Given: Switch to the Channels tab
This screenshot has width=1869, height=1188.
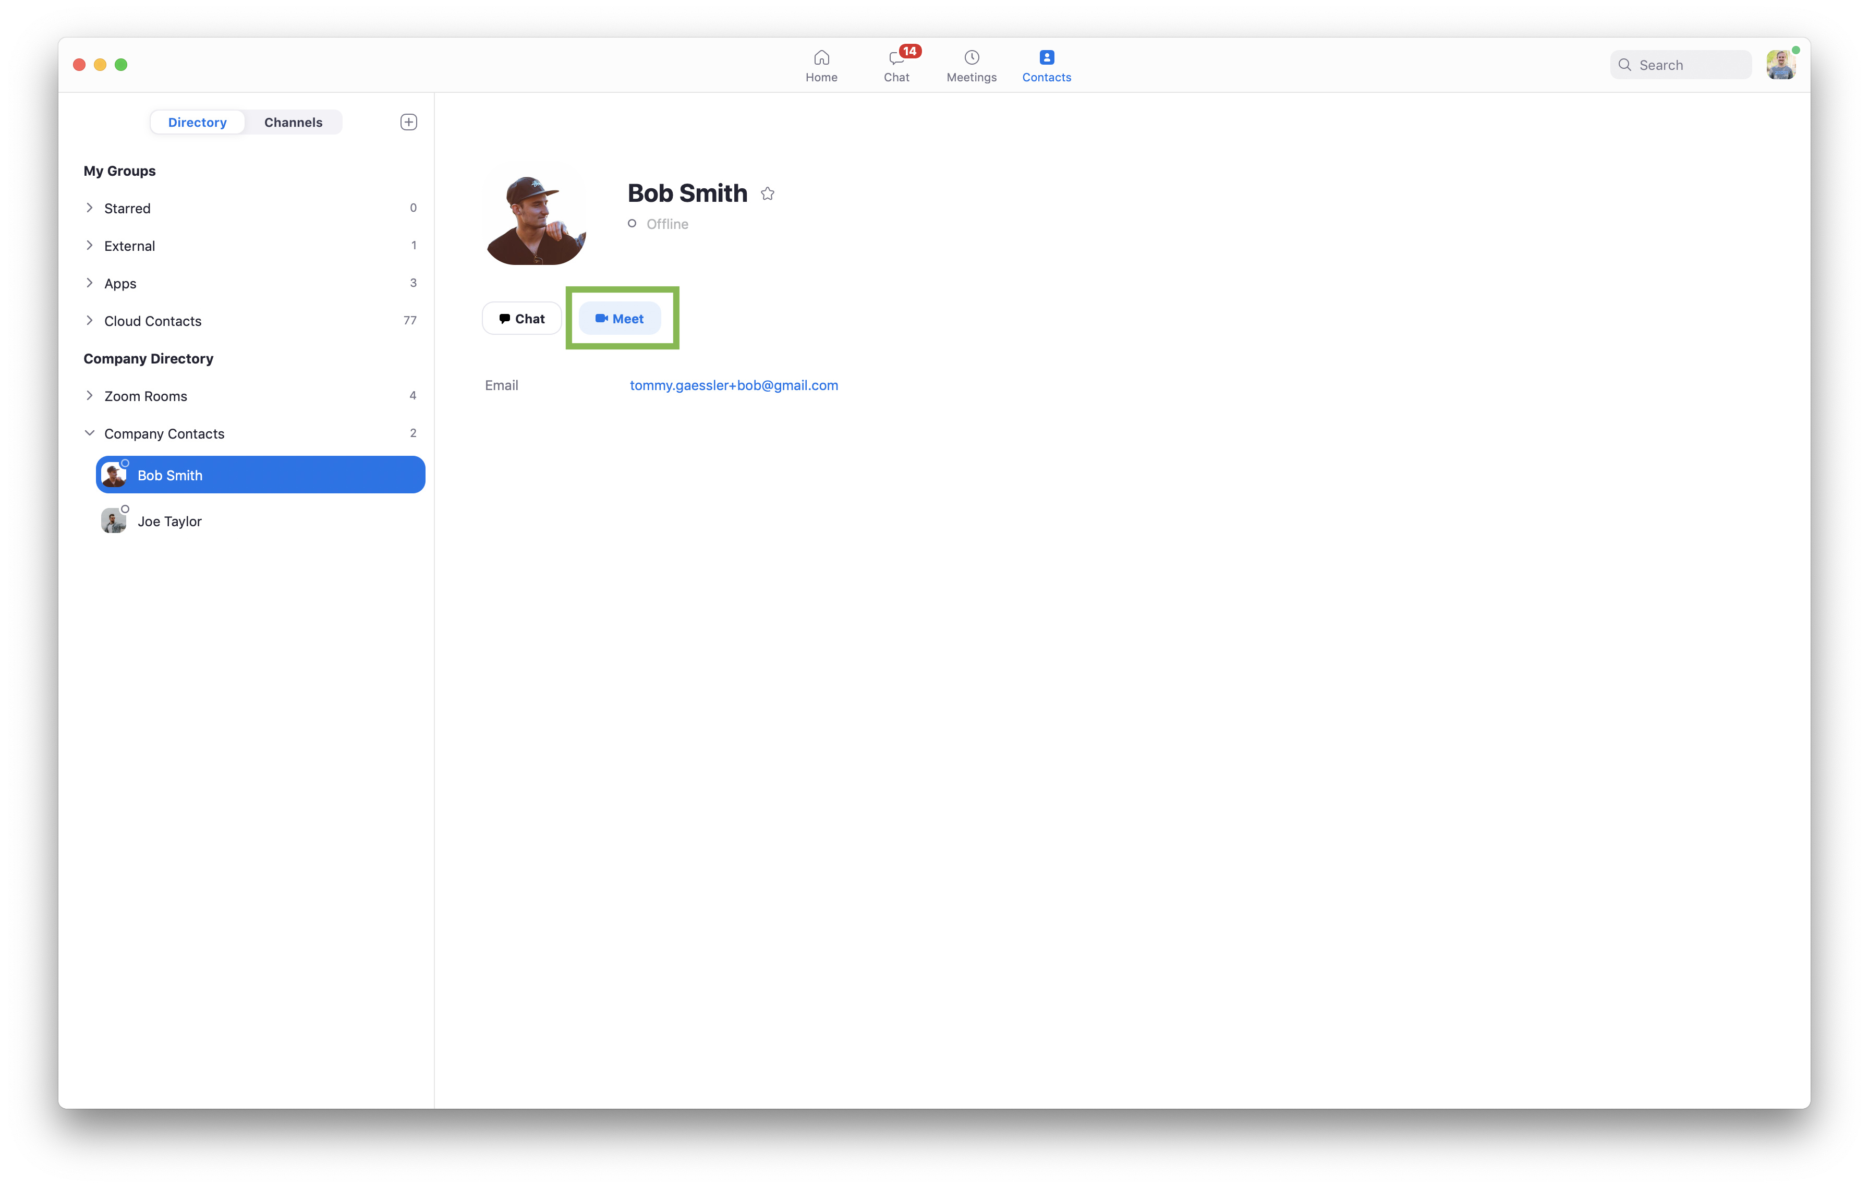Looking at the screenshot, I should pyautogui.click(x=293, y=123).
